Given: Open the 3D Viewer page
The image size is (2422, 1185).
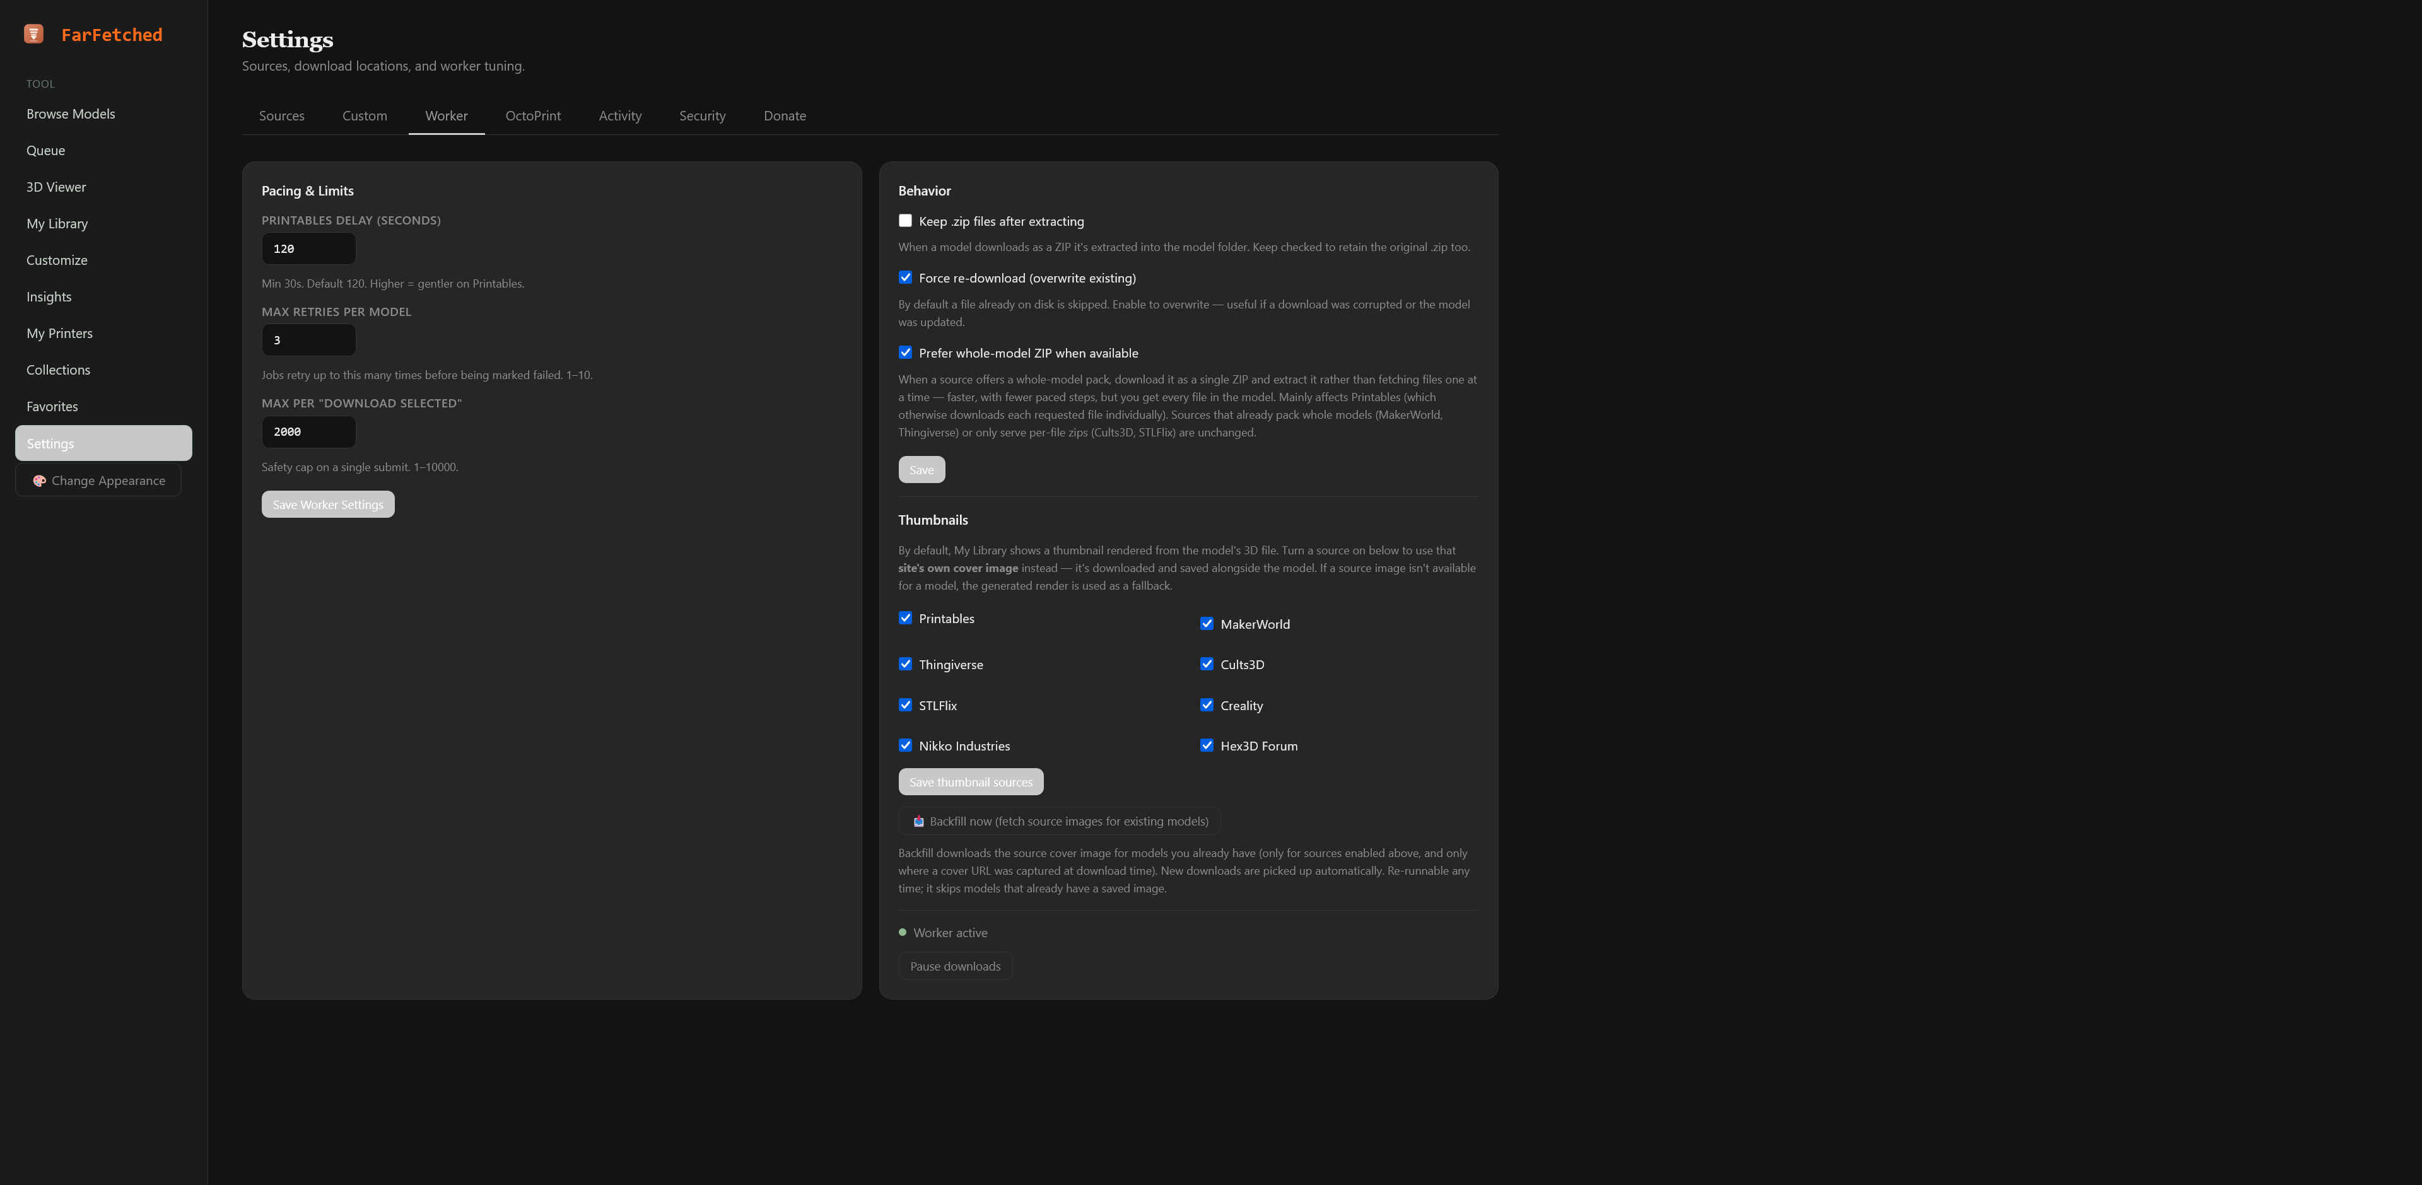Looking at the screenshot, I should click(103, 187).
